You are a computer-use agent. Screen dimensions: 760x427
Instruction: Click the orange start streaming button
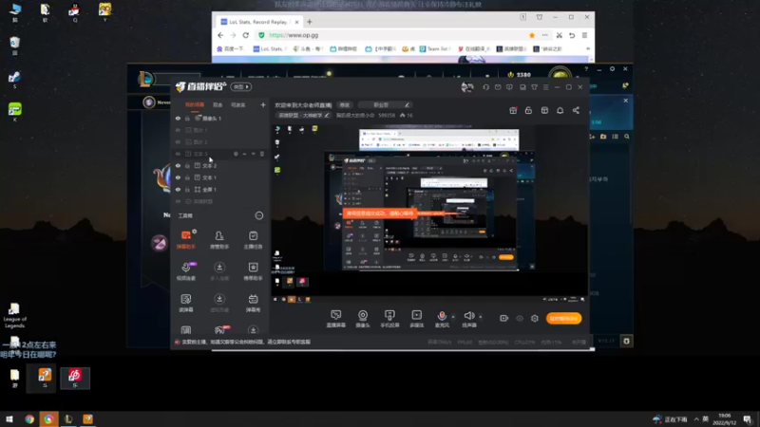coord(563,318)
